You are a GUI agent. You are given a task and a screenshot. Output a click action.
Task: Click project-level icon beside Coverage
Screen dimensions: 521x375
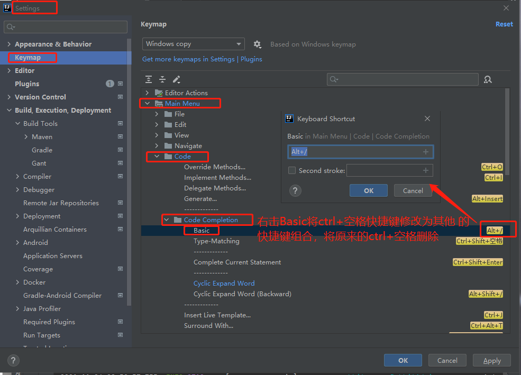pos(120,269)
